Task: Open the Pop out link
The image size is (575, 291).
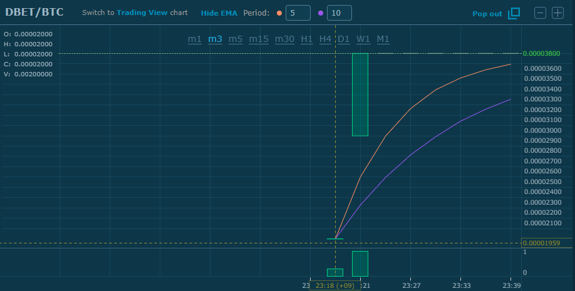Action: click(487, 14)
